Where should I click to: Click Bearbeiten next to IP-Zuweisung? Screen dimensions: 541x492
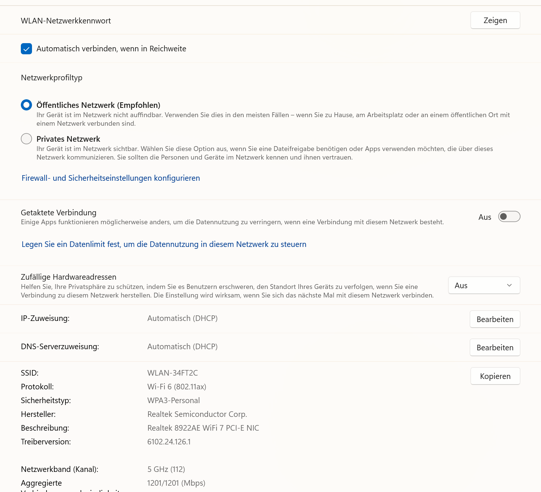(494, 319)
